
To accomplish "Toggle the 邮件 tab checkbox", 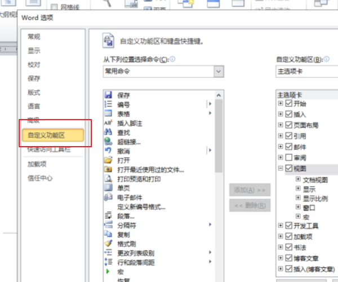I will pos(289,147).
